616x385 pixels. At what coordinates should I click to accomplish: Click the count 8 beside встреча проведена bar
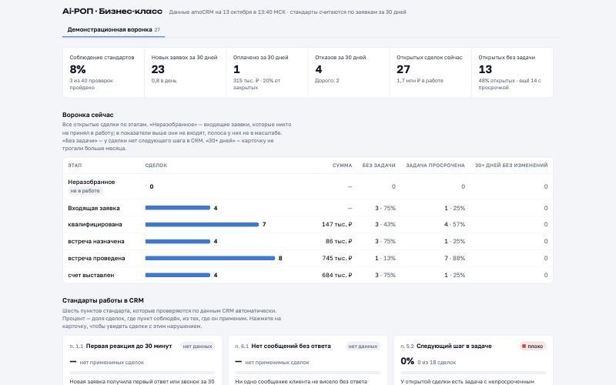[x=280, y=258]
